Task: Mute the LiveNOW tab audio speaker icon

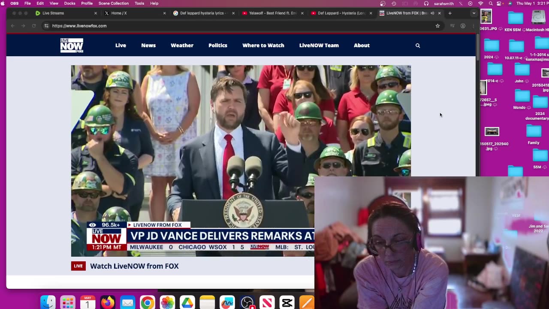Action: (432, 13)
